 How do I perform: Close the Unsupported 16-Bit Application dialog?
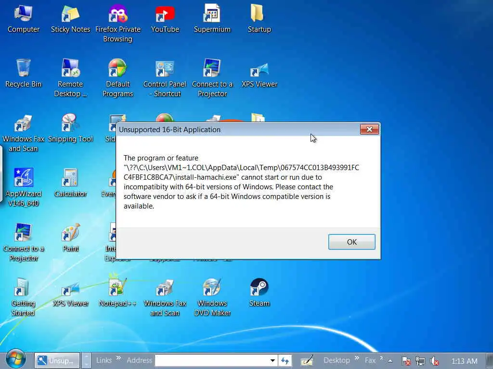pos(369,129)
